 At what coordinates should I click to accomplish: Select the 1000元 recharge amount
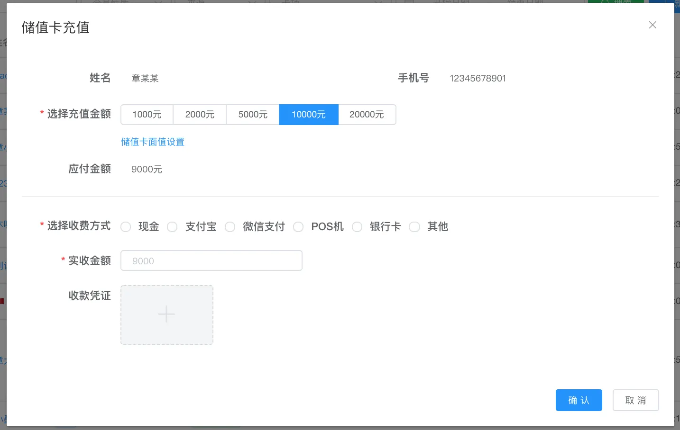coord(147,115)
